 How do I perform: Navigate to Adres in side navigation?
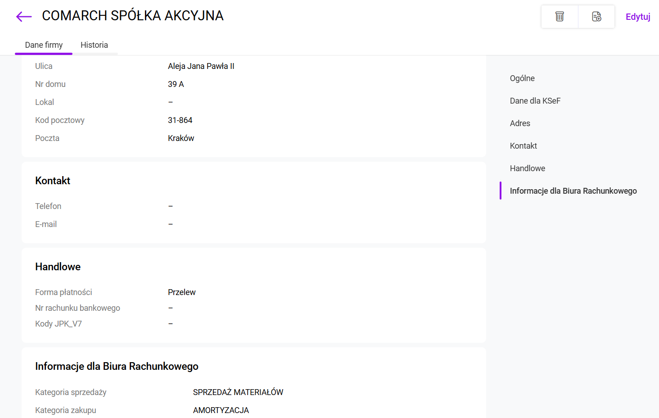(x=520, y=123)
